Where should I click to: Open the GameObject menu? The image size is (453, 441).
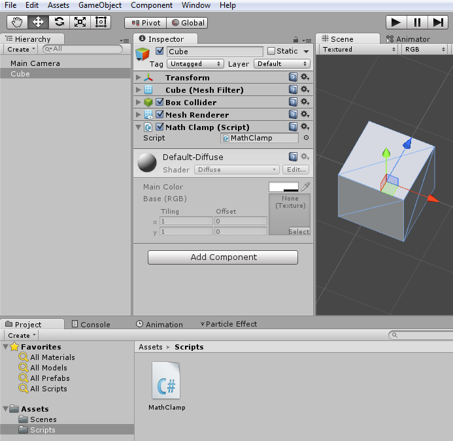100,5
